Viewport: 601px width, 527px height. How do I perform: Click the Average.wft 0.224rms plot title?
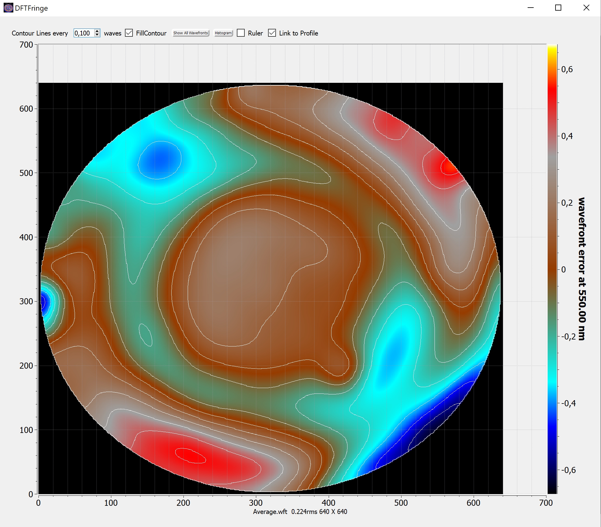coord(300,512)
